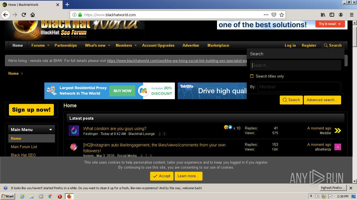The height and width of the screenshot is (200, 357).
Task: Open File Explorer from taskbar
Action: 32,196
